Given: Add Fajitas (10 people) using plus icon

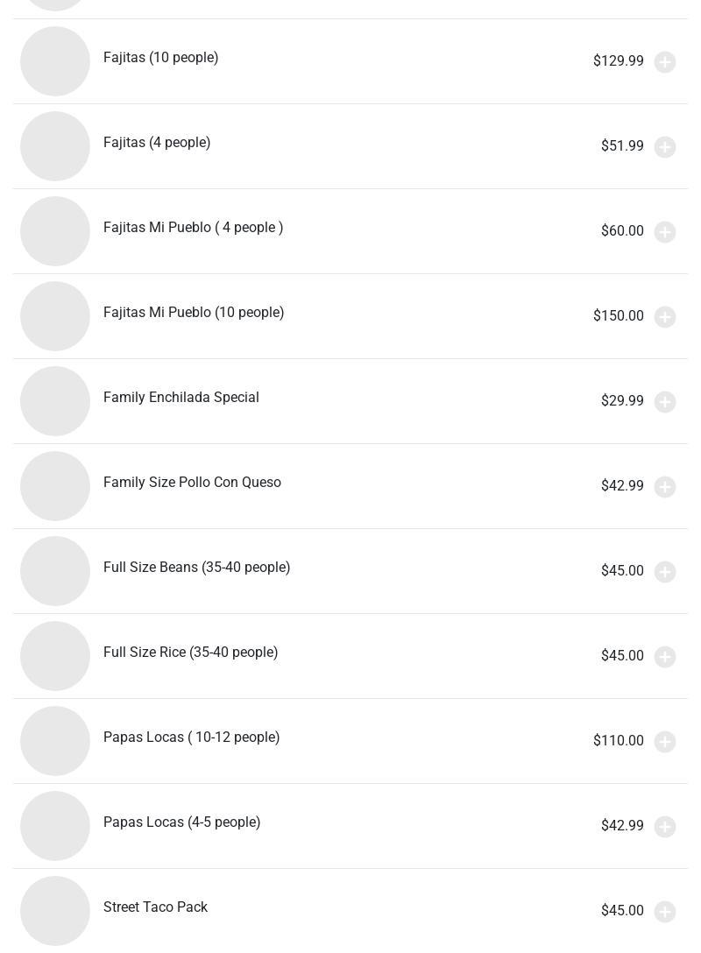Looking at the screenshot, I should tap(664, 61).
